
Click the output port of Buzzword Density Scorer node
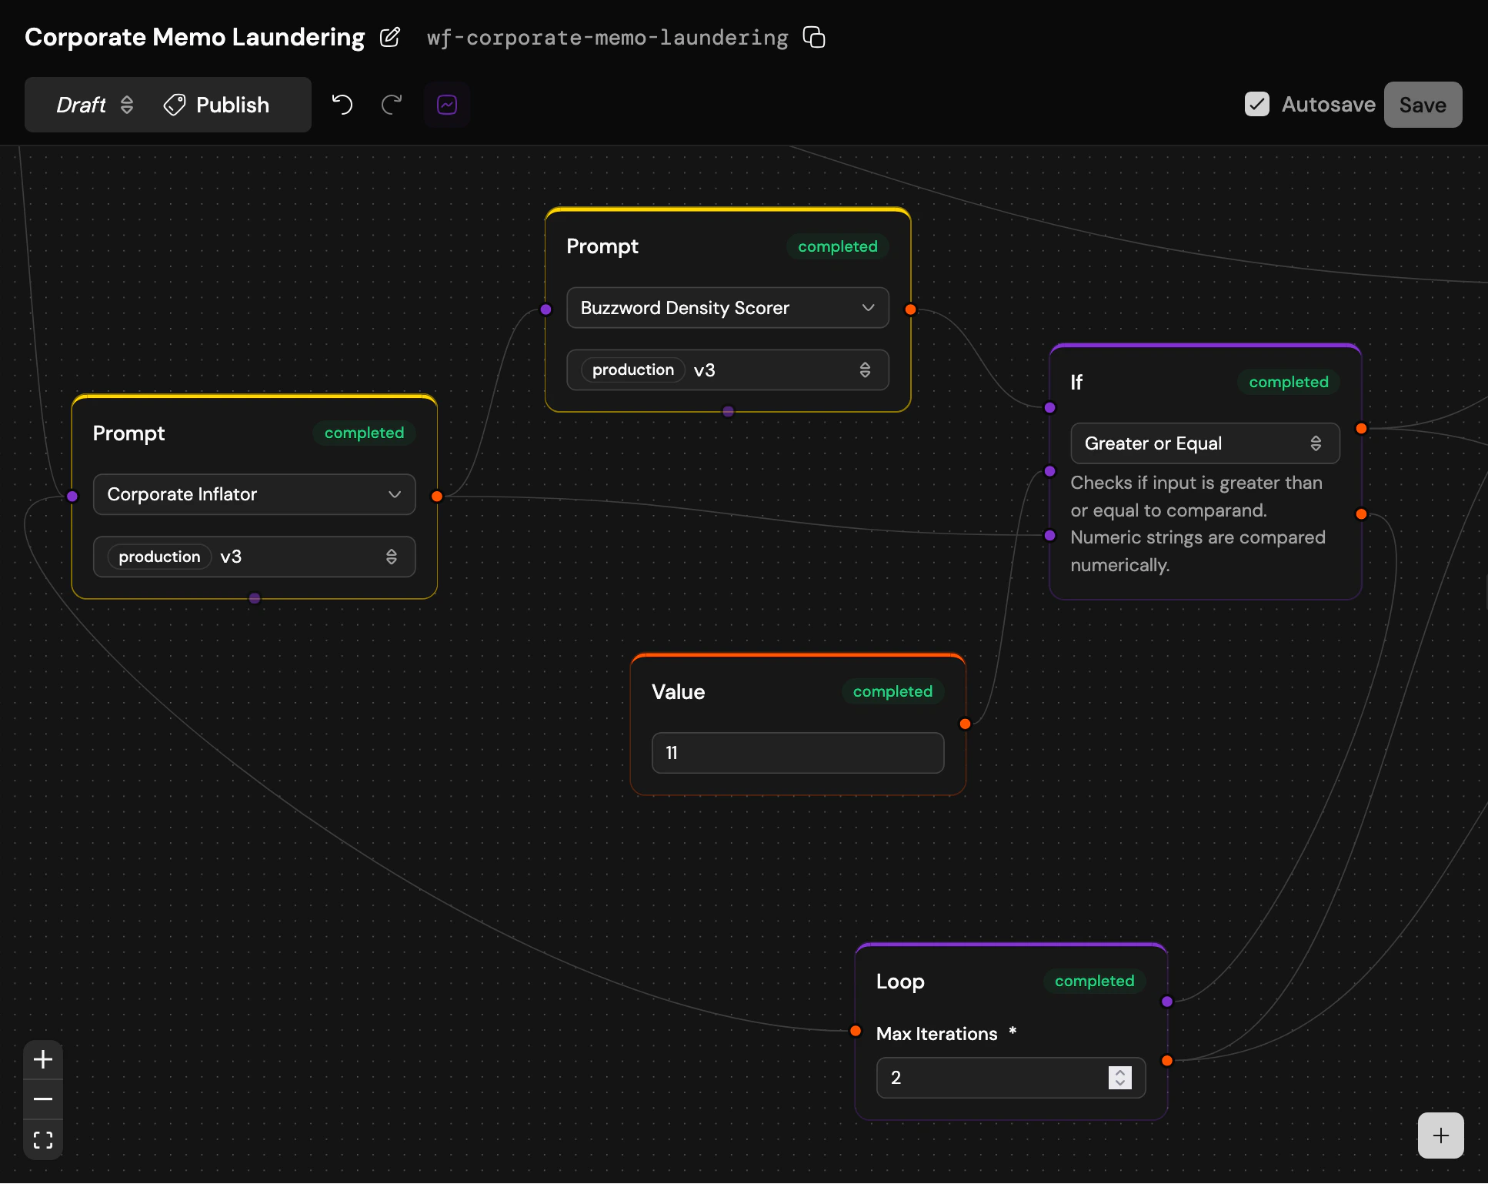(910, 309)
